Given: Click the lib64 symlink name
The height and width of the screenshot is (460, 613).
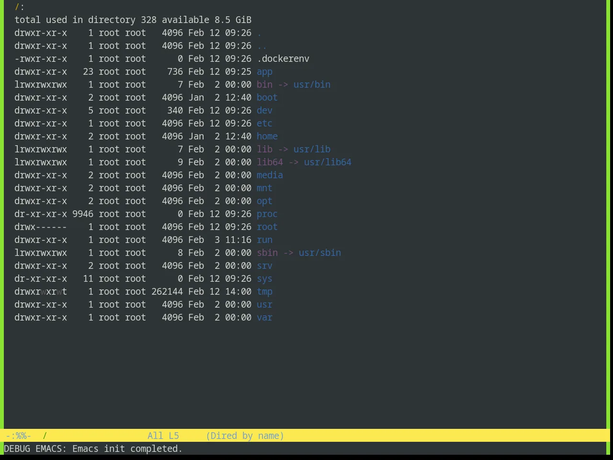Looking at the screenshot, I should click(270, 162).
